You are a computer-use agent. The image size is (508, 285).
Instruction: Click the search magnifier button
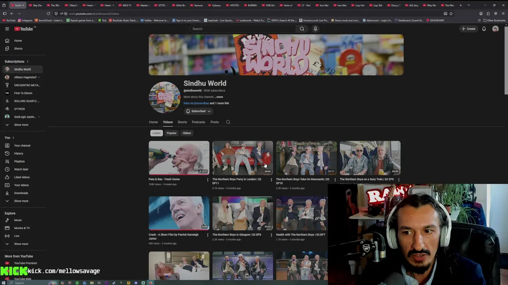tap(302, 29)
